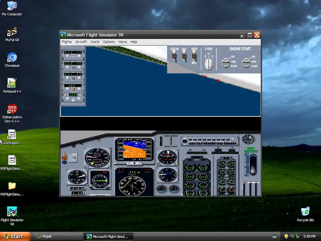Click the attitude indicator display
This screenshot has height=241, width=321.
pyautogui.click(x=134, y=150)
